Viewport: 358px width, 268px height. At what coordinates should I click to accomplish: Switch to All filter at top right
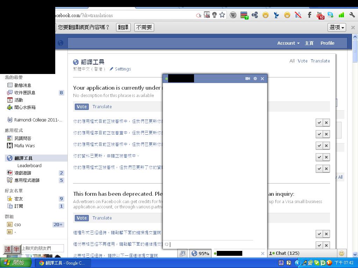[292, 61]
